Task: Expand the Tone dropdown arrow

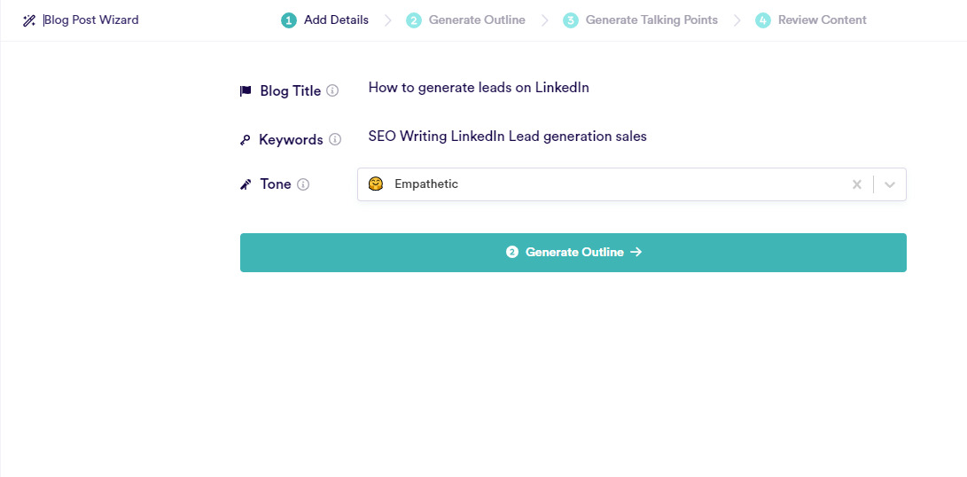Action: tap(889, 184)
